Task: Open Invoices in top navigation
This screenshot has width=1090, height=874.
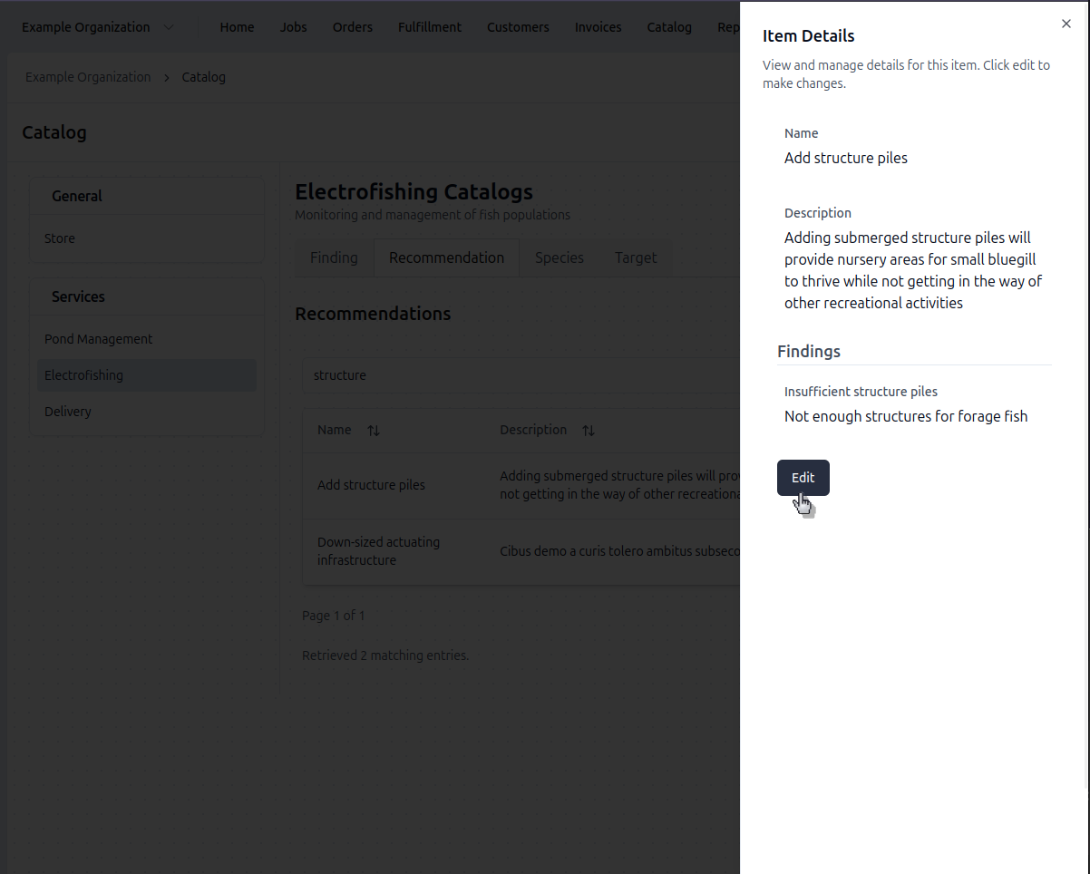Action: (x=598, y=27)
